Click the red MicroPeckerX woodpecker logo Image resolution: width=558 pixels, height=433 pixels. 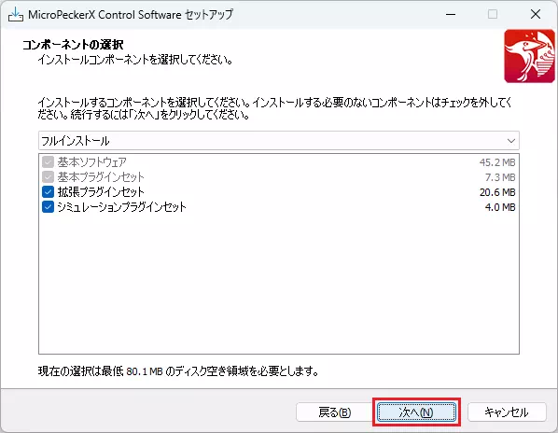tap(529, 56)
